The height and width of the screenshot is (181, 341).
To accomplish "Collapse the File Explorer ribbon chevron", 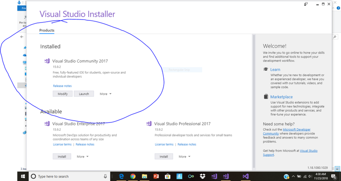I will 334,8.
